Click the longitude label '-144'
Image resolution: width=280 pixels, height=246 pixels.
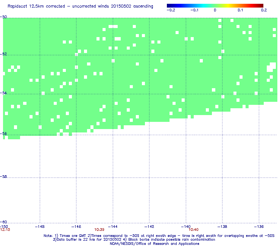click(x=113, y=227)
